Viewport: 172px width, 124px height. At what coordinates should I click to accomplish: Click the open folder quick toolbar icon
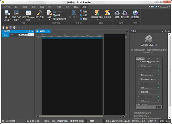coord(7,27)
